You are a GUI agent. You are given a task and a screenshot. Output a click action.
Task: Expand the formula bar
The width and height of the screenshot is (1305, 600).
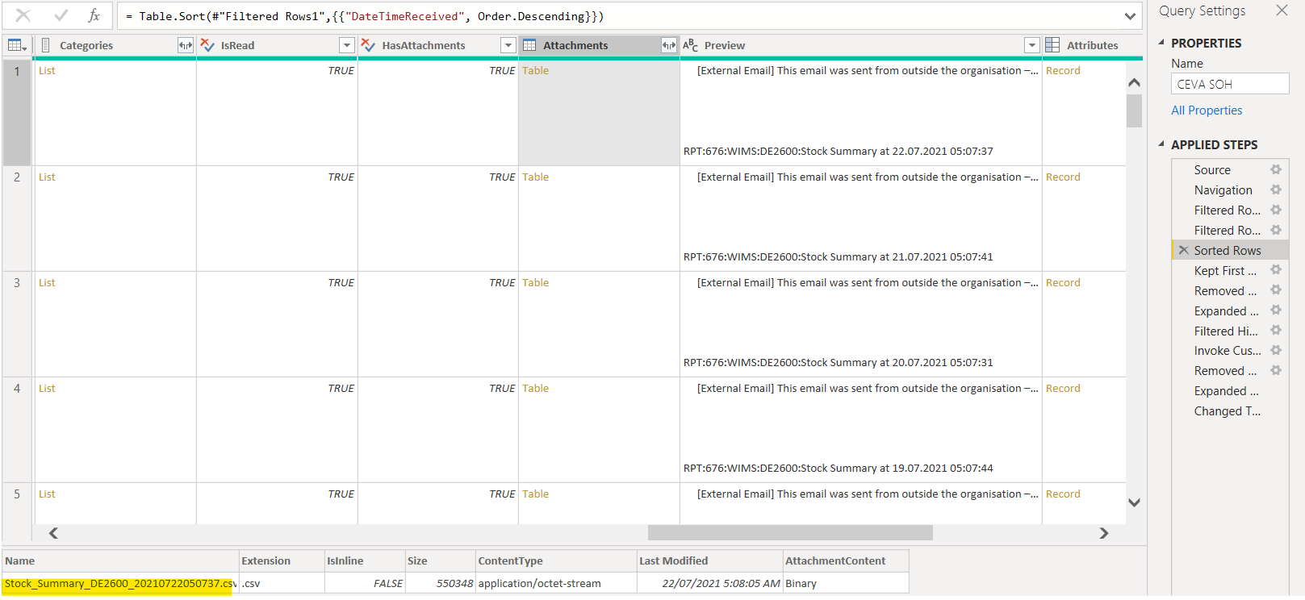tap(1131, 16)
